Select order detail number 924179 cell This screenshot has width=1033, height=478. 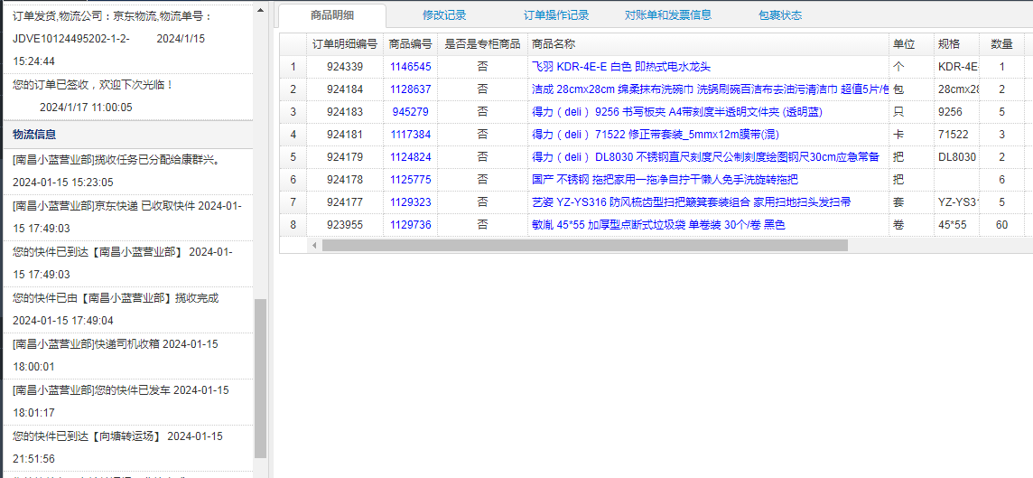[345, 157]
